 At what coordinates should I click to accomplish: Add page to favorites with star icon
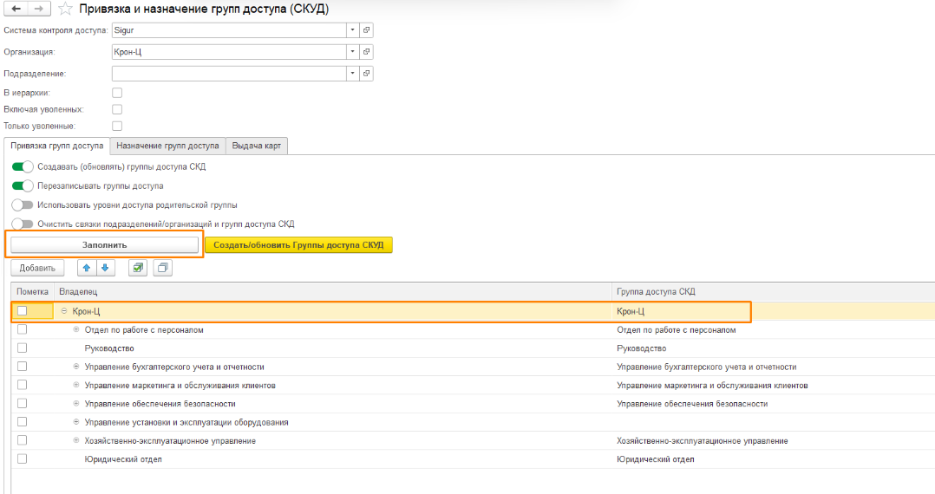65,9
